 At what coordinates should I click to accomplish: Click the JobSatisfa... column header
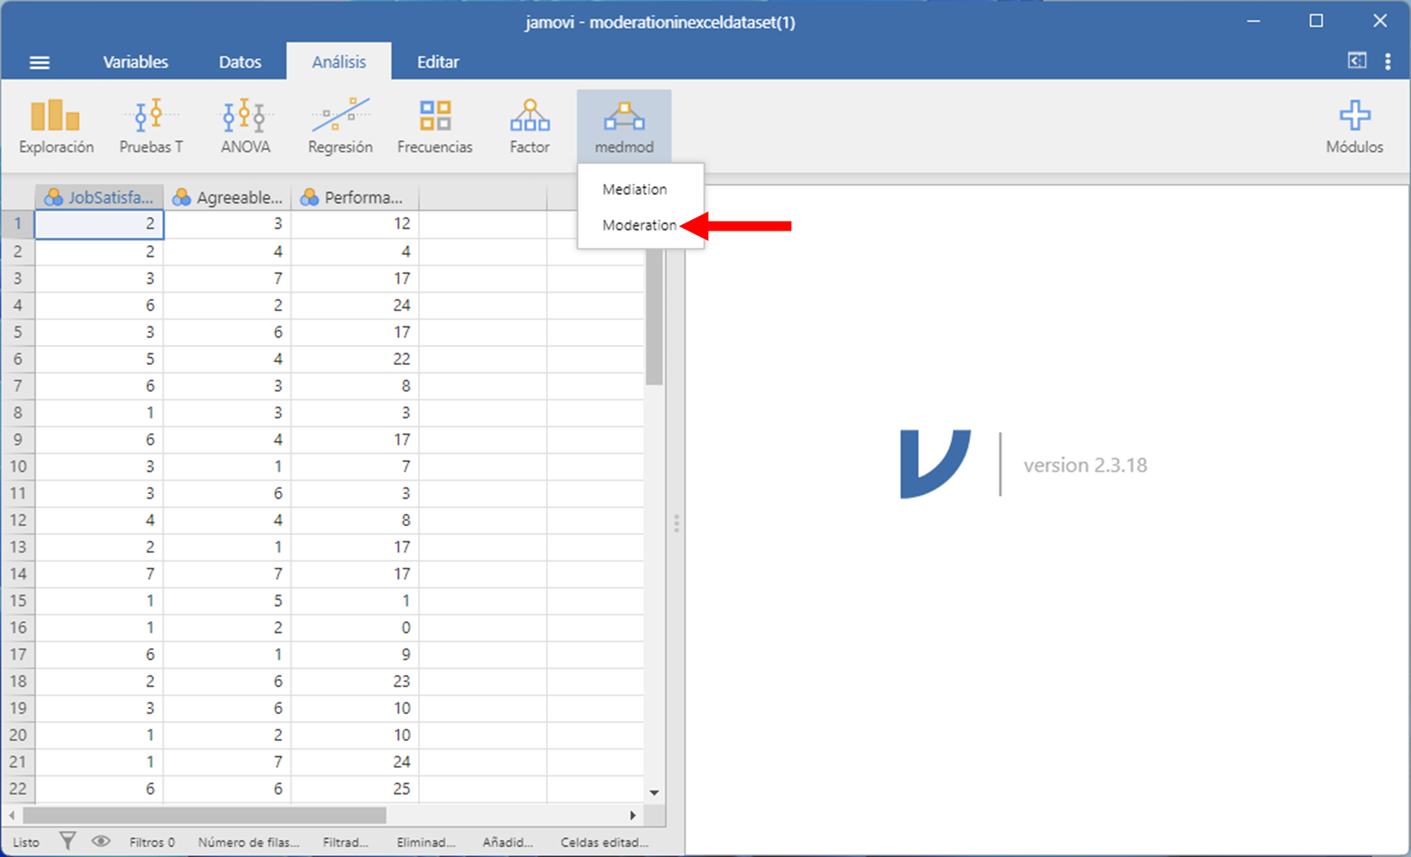point(100,197)
